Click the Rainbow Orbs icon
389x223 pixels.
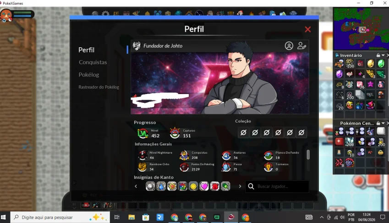click(x=142, y=167)
